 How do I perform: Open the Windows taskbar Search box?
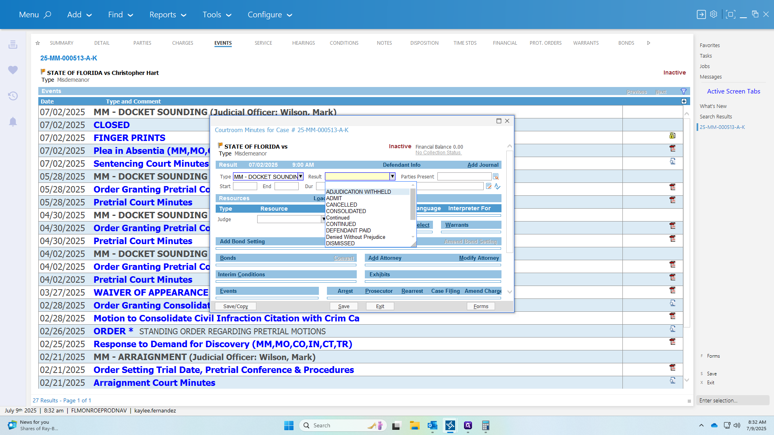(343, 425)
